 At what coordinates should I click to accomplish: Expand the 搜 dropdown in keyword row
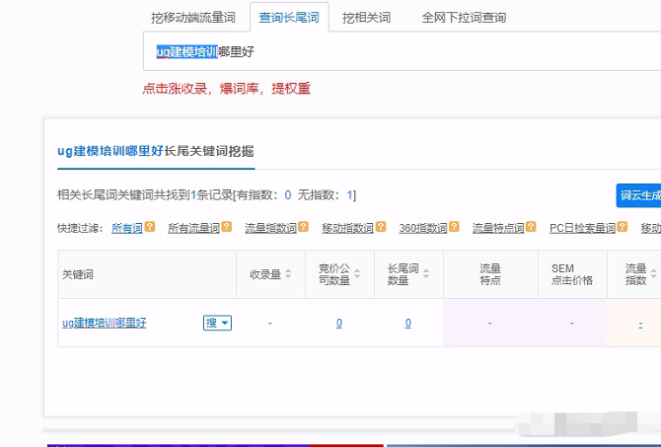pos(217,323)
